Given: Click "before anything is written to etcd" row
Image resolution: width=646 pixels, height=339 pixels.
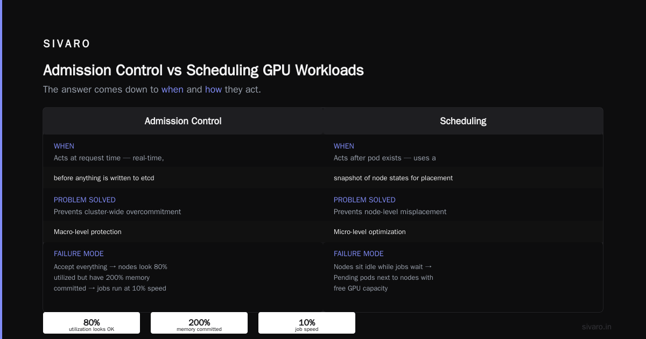Looking at the screenshot, I should (x=183, y=178).
